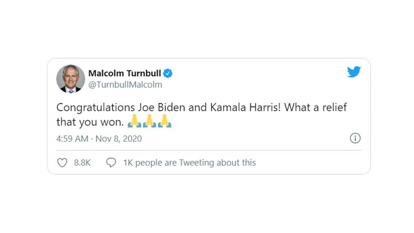The height and width of the screenshot is (233, 414).
Task: Click the reply count bubble area
Action: click(x=111, y=162)
